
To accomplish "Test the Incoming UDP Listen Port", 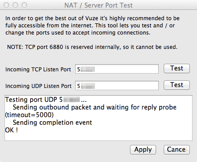I will coord(177,85).
